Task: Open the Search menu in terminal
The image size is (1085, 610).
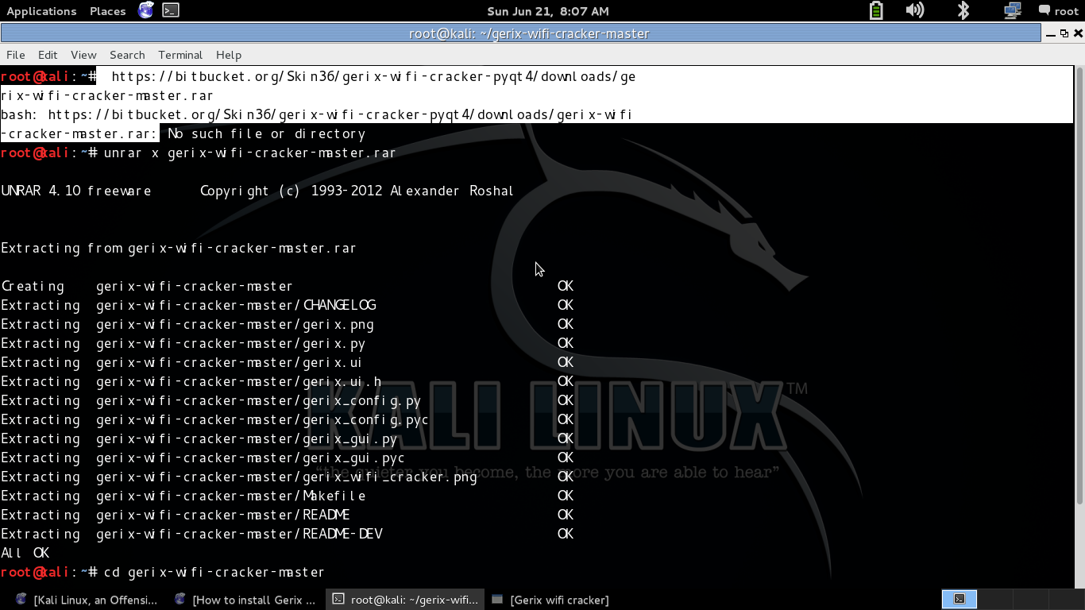Action: 127,55
